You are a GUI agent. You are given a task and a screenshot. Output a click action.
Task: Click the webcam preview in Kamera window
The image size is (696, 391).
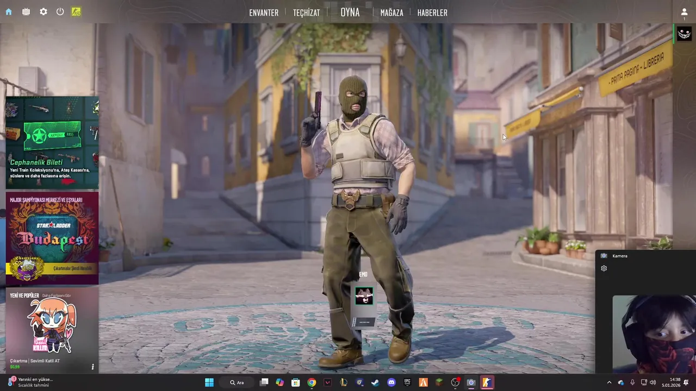(x=654, y=334)
